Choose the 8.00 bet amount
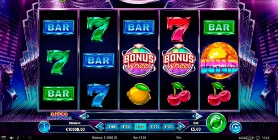278x140 pixels. [168, 127]
